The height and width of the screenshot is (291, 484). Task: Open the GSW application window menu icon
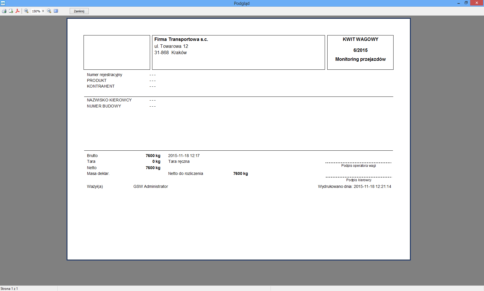click(x=3, y=3)
